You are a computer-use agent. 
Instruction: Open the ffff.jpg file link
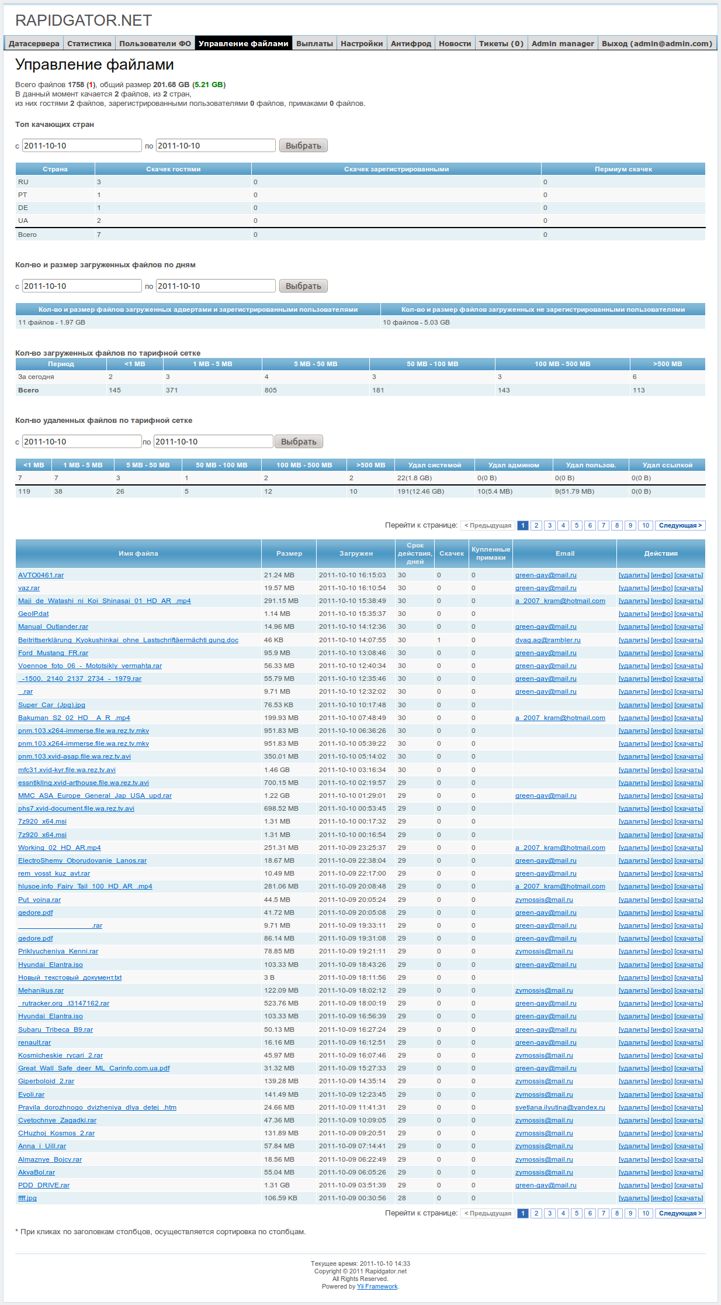[27, 1198]
